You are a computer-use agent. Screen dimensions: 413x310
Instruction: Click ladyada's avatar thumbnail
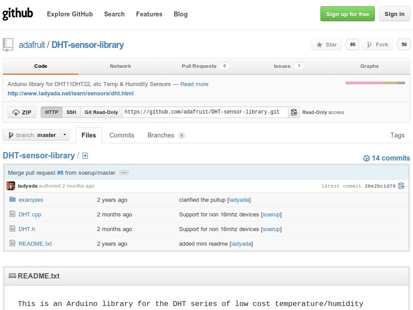11,186
